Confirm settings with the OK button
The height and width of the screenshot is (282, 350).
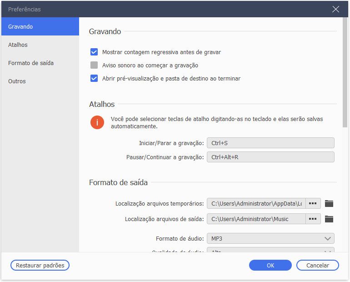pos(270,265)
